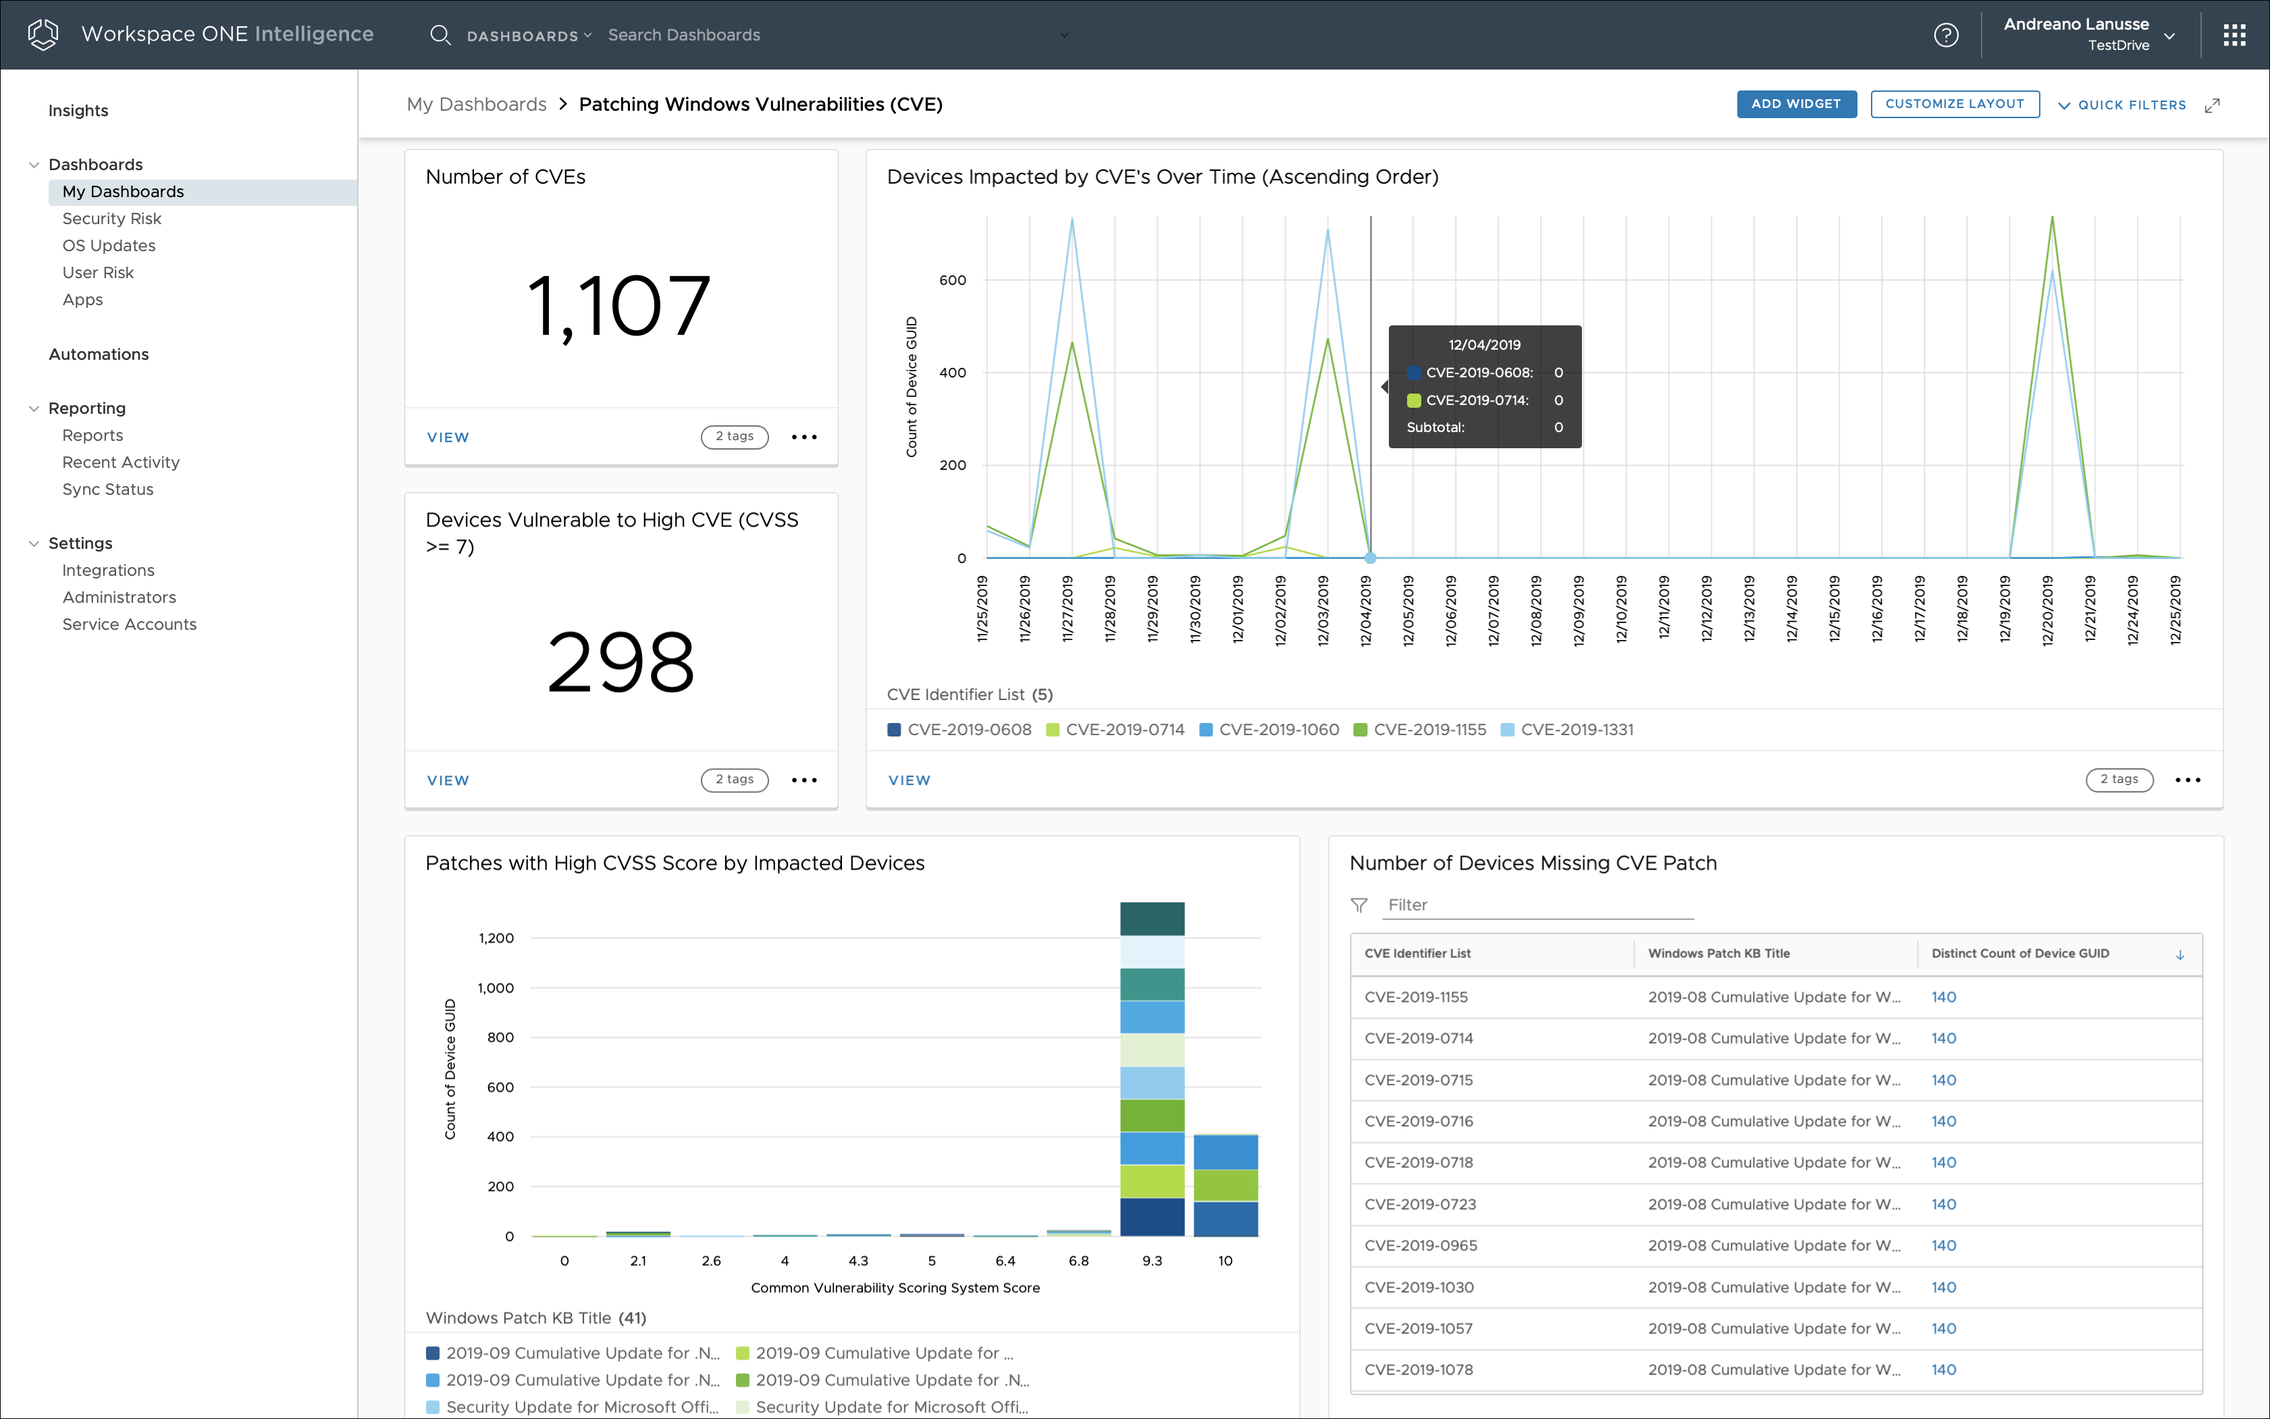The height and width of the screenshot is (1419, 2270).
Task: Open the Dashboards search scope dropdown
Action: [529, 36]
